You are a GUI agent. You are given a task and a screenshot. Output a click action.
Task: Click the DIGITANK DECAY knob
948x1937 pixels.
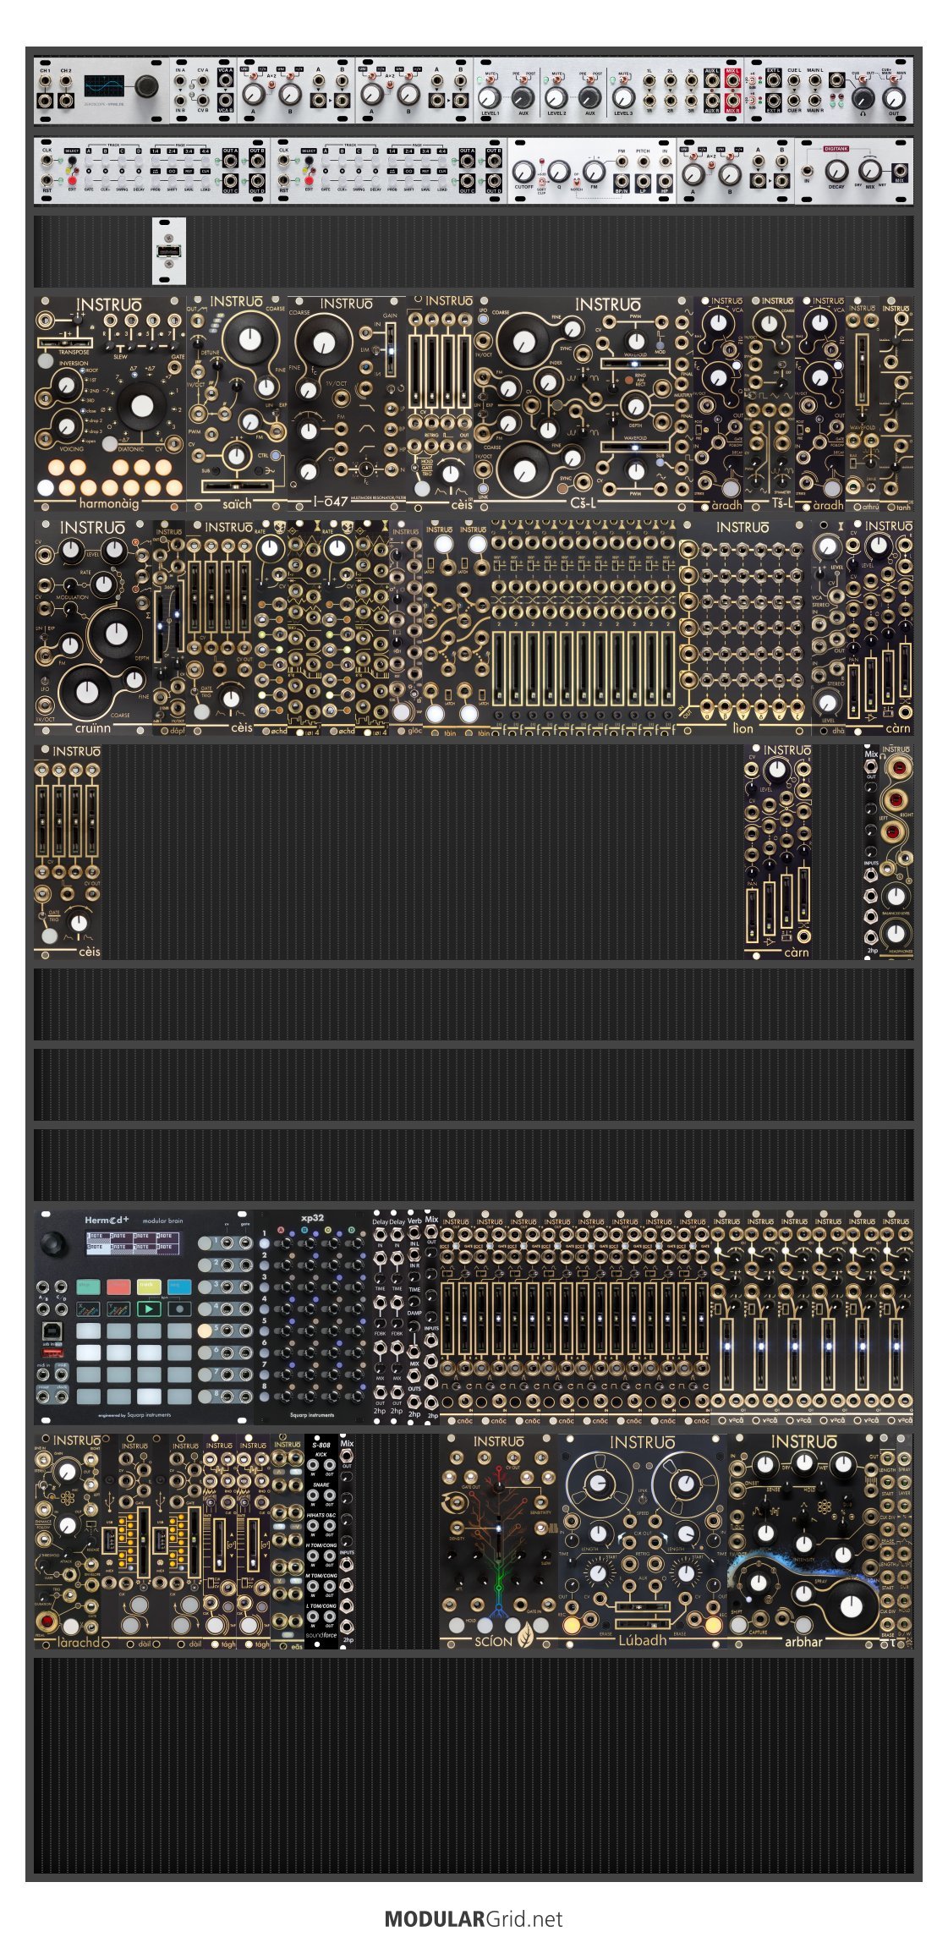(836, 172)
